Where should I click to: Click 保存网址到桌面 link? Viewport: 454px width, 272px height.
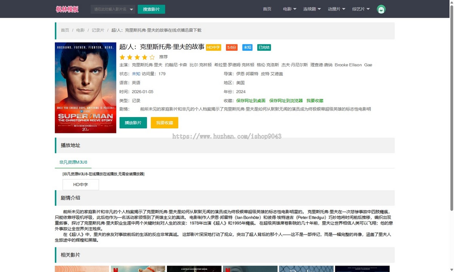point(251,101)
